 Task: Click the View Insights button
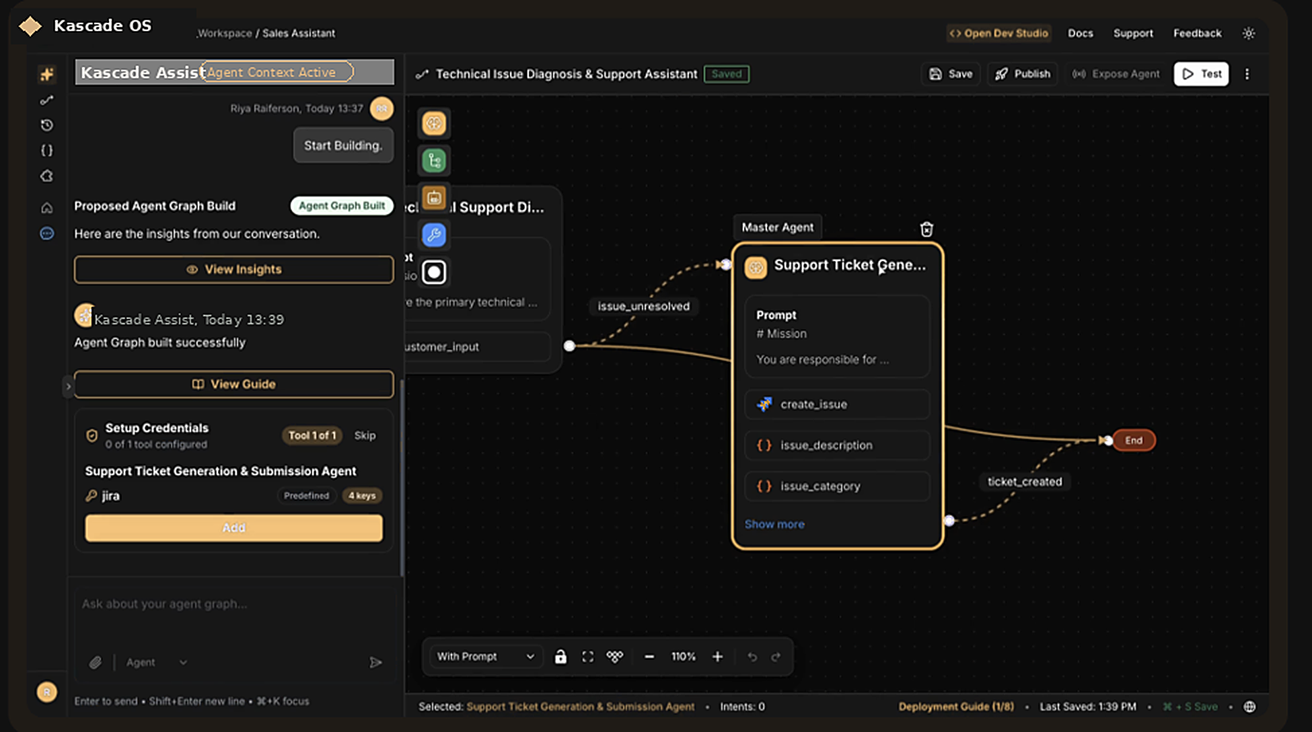click(x=233, y=269)
